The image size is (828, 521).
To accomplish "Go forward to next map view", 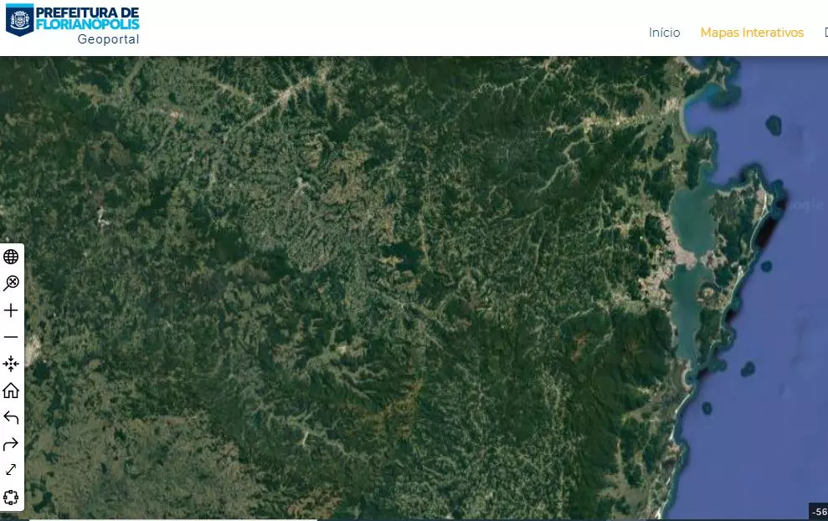I will click(x=11, y=445).
